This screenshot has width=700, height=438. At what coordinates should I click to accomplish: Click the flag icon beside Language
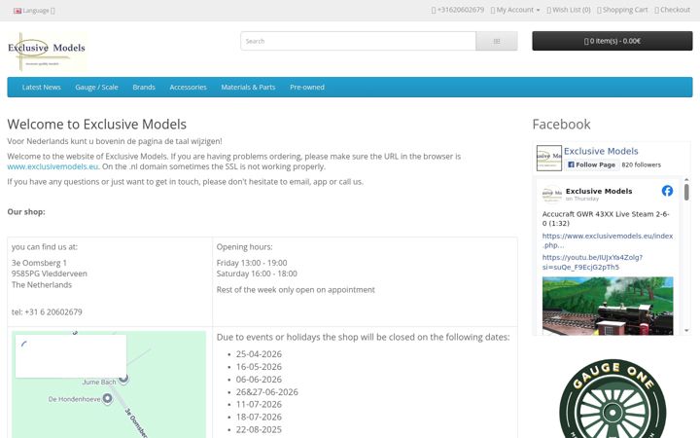point(17,11)
